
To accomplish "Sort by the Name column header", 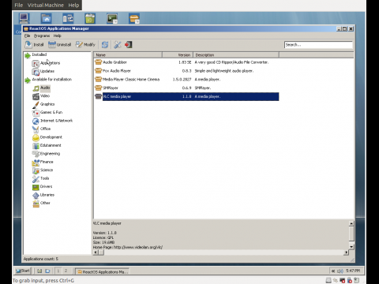I will [x=128, y=55].
